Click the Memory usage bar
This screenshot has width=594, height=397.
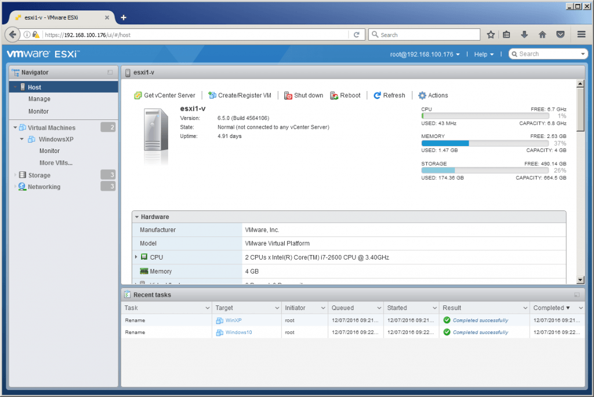(485, 143)
